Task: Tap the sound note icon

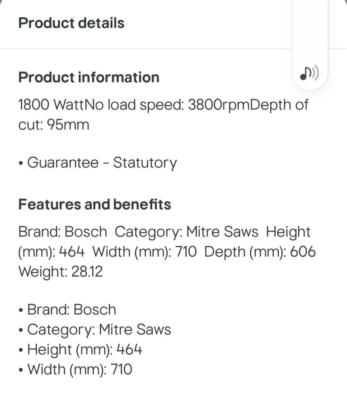Action: click(309, 73)
